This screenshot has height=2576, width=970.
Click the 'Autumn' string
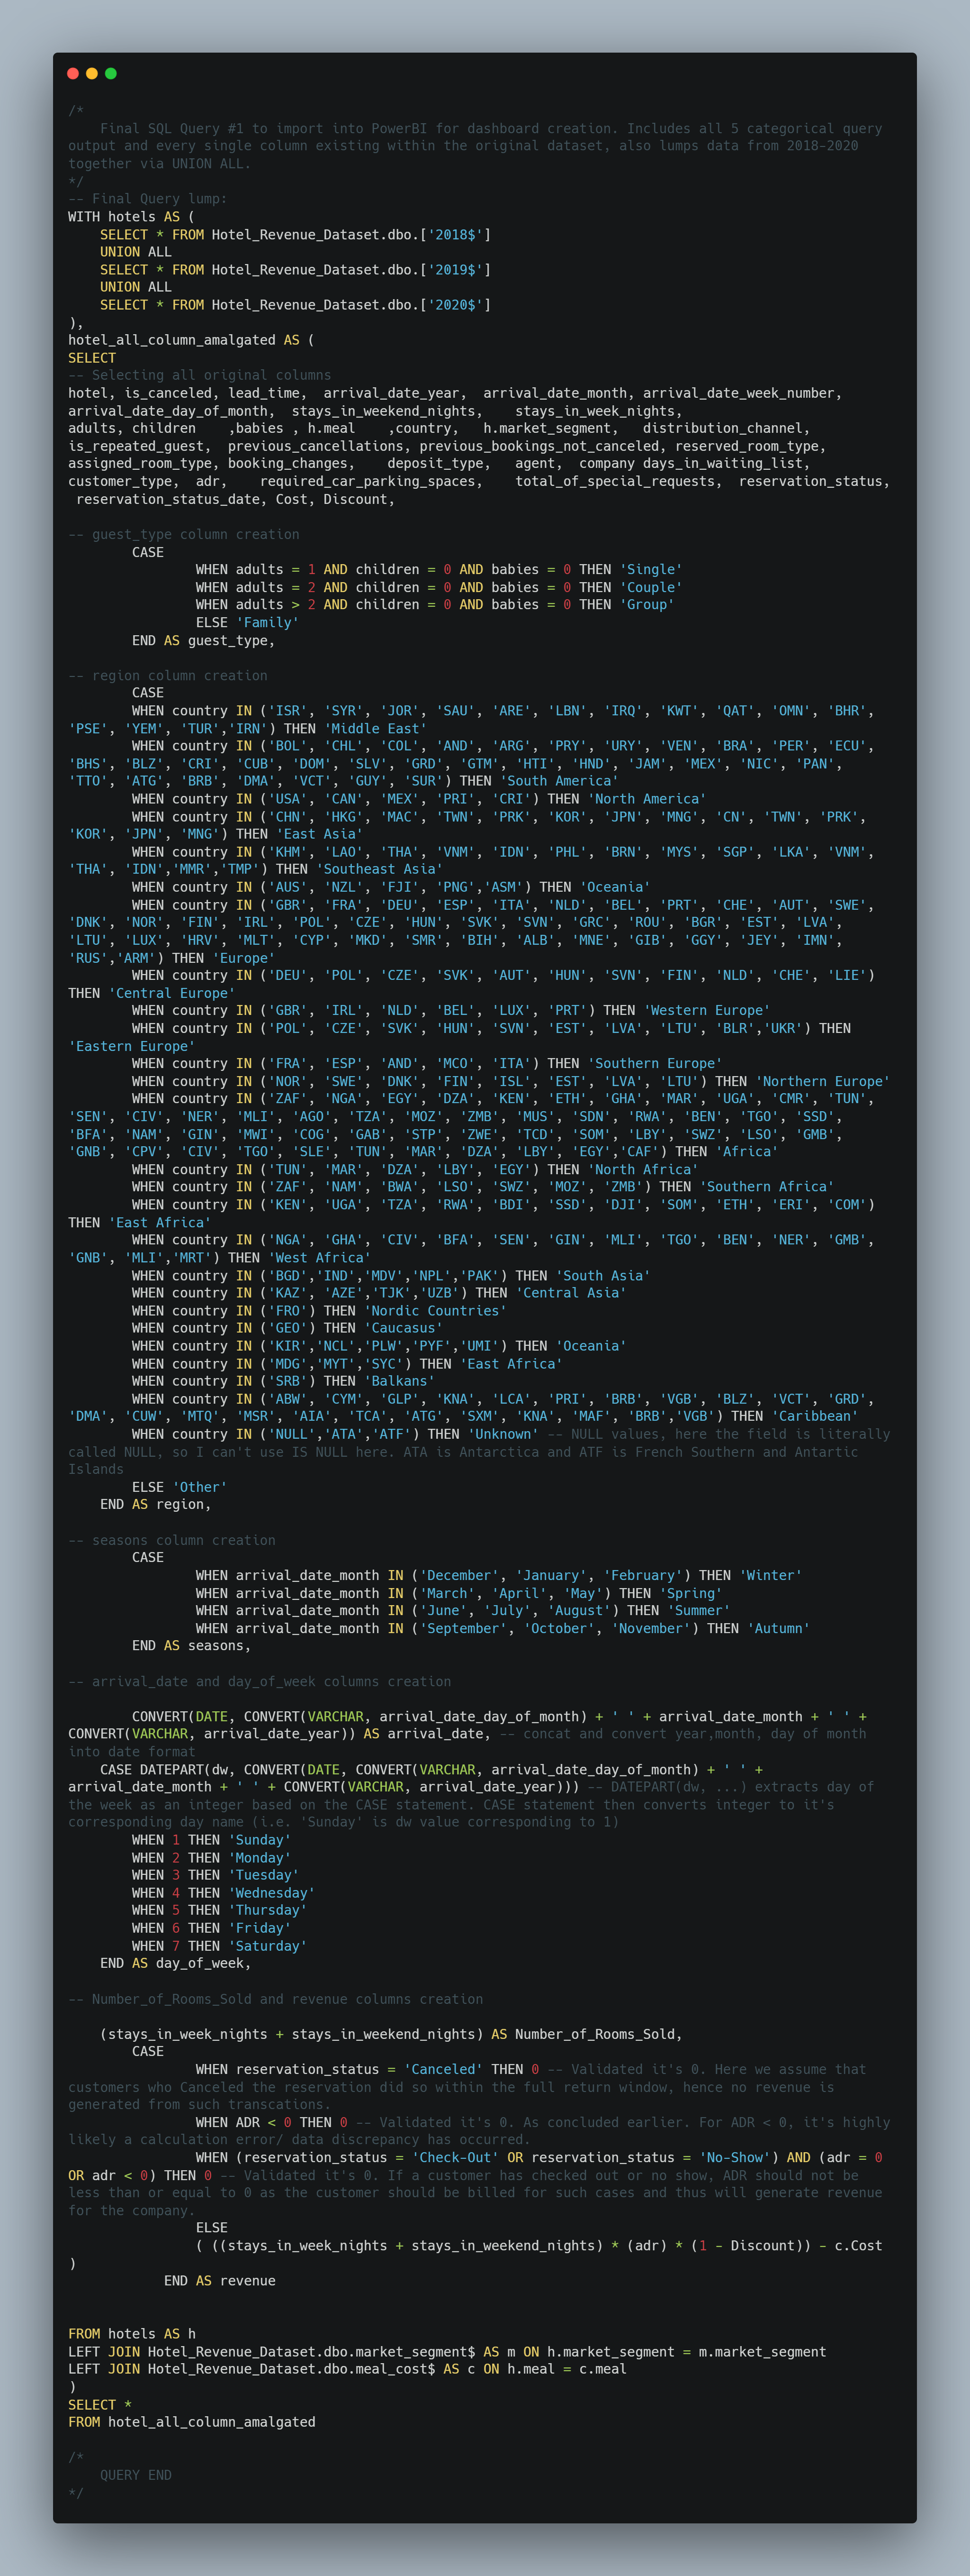tap(779, 1628)
